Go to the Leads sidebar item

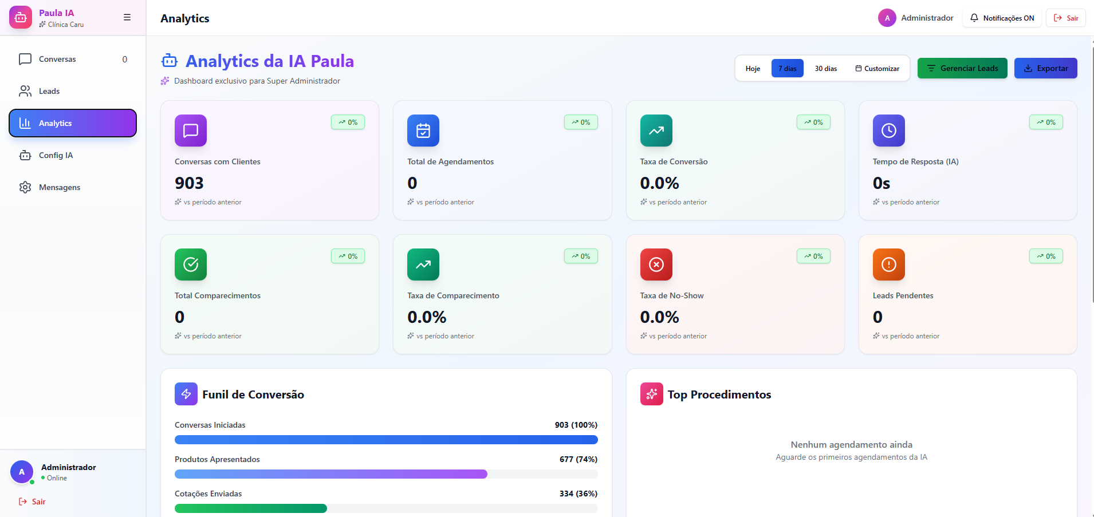49,92
